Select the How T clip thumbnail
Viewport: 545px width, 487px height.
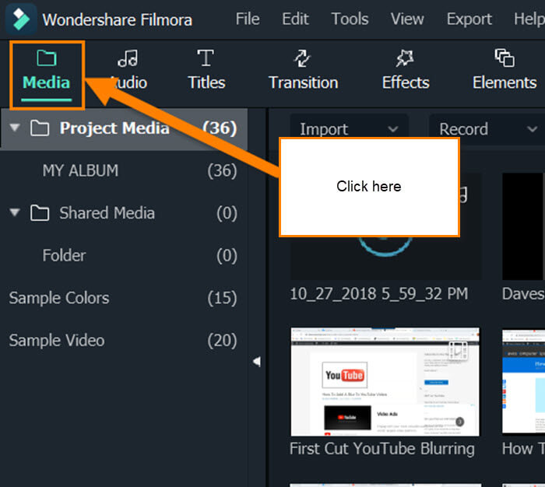[x=523, y=381]
